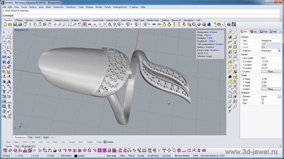Click the four-viewport layout icon

85,24
